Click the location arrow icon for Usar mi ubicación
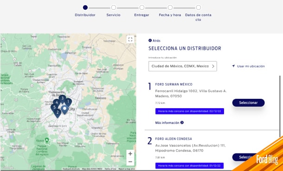The image size is (283, 171). [233, 66]
